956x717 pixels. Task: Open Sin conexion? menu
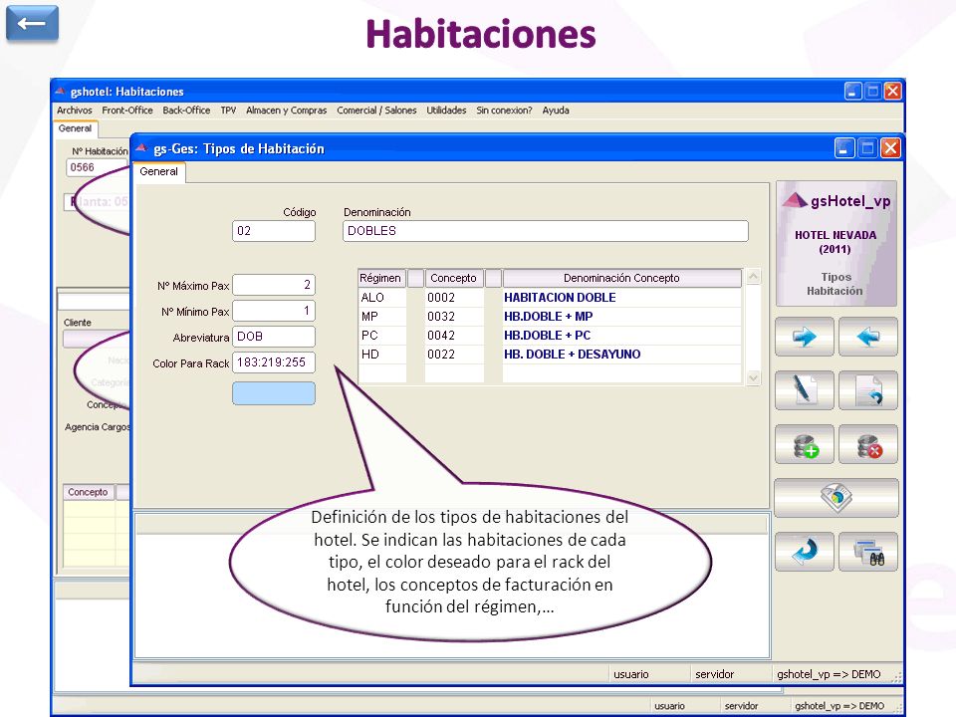click(x=504, y=111)
